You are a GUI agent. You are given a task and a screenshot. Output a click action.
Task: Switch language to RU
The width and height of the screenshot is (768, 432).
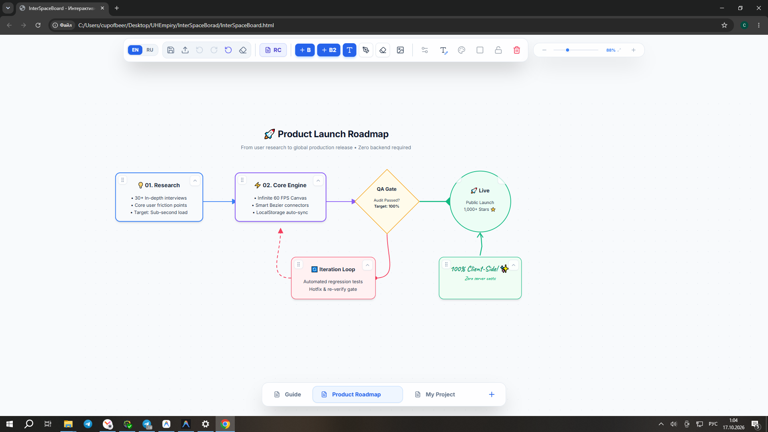point(150,50)
